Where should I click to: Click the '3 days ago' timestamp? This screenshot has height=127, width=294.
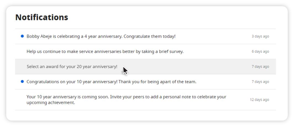pos(260,36)
